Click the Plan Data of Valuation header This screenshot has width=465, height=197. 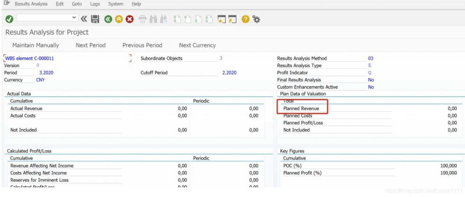303,94
